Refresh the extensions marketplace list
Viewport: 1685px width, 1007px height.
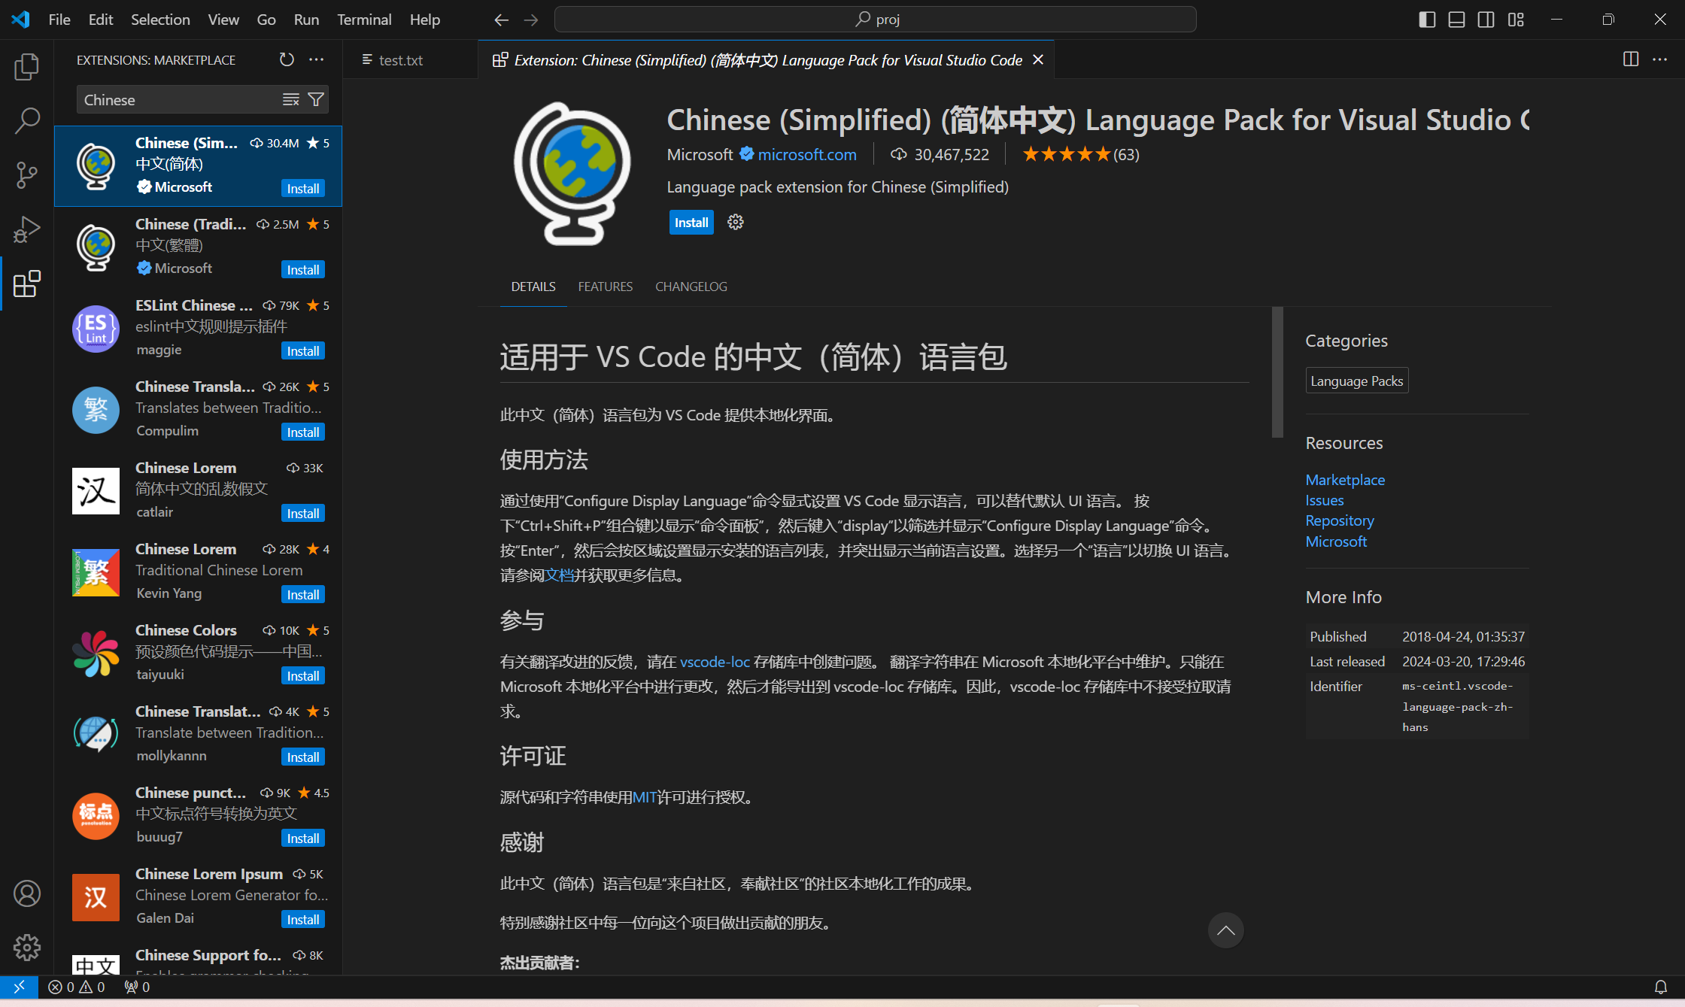[x=287, y=59]
